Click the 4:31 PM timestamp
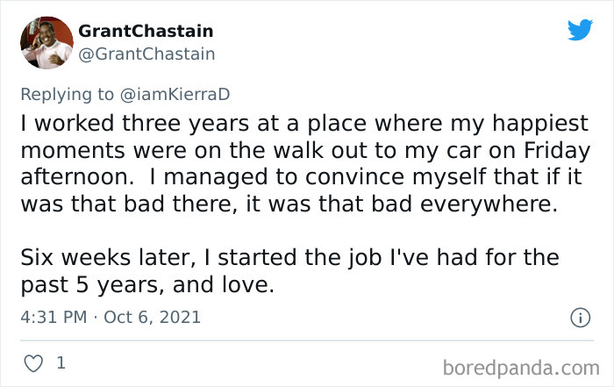Viewport: 614px width, 387px height. [x=54, y=317]
